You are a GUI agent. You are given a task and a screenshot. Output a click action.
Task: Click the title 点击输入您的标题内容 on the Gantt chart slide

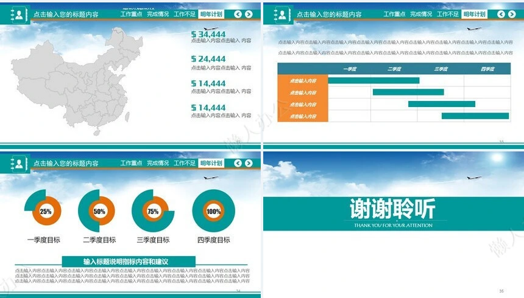point(329,15)
